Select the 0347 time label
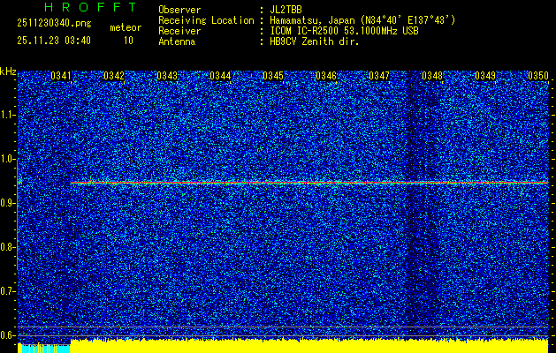The height and width of the screenshot is (353, 556). point(379,76)
